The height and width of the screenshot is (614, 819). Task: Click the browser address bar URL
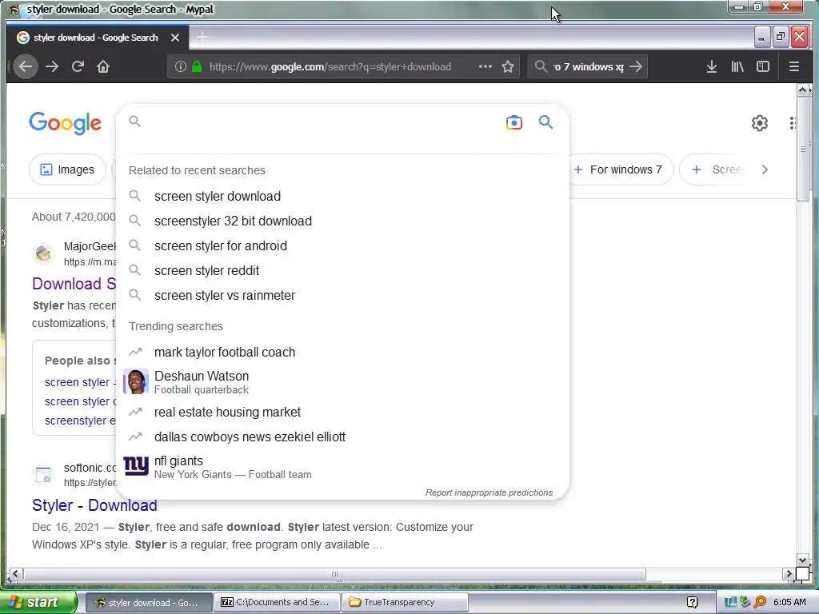pyautogui.click(x=330, y=67)
